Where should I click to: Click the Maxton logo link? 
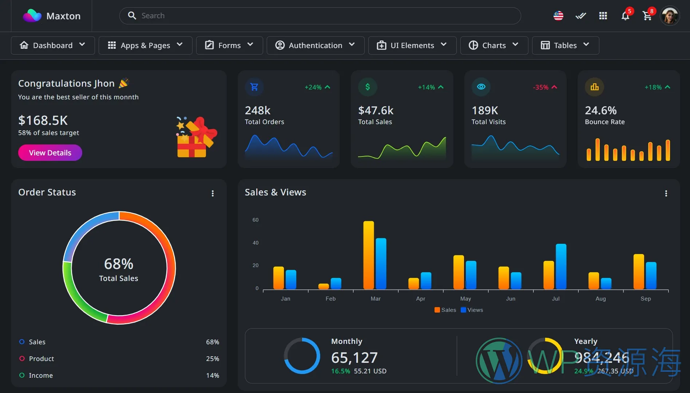tap(52, 16)
